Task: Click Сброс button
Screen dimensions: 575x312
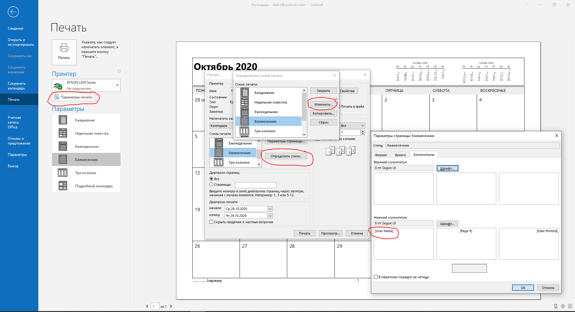Action: (x=323, y=122)
